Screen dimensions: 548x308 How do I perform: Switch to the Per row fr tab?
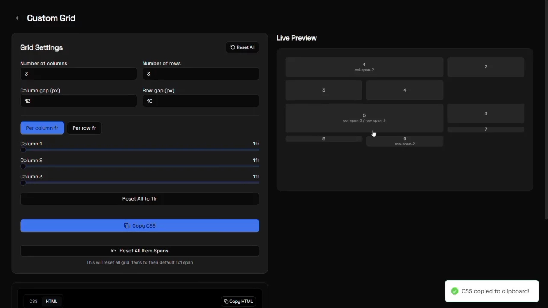tap(84, 128)
